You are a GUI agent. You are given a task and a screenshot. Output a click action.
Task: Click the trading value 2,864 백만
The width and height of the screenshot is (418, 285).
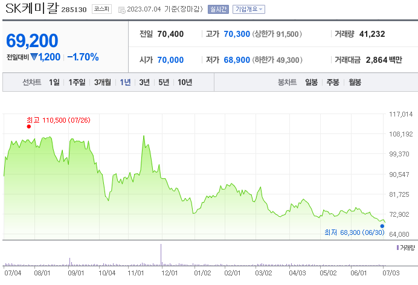click(x=384, y=60)
